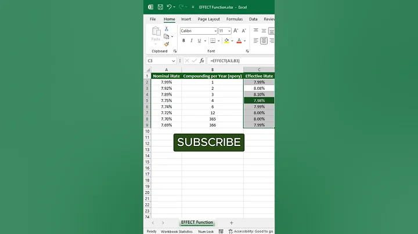Image resolution: width=418 pixels, height=234 pixels.
Task: Open the Page Layout tab
Action: coord(209,19)
